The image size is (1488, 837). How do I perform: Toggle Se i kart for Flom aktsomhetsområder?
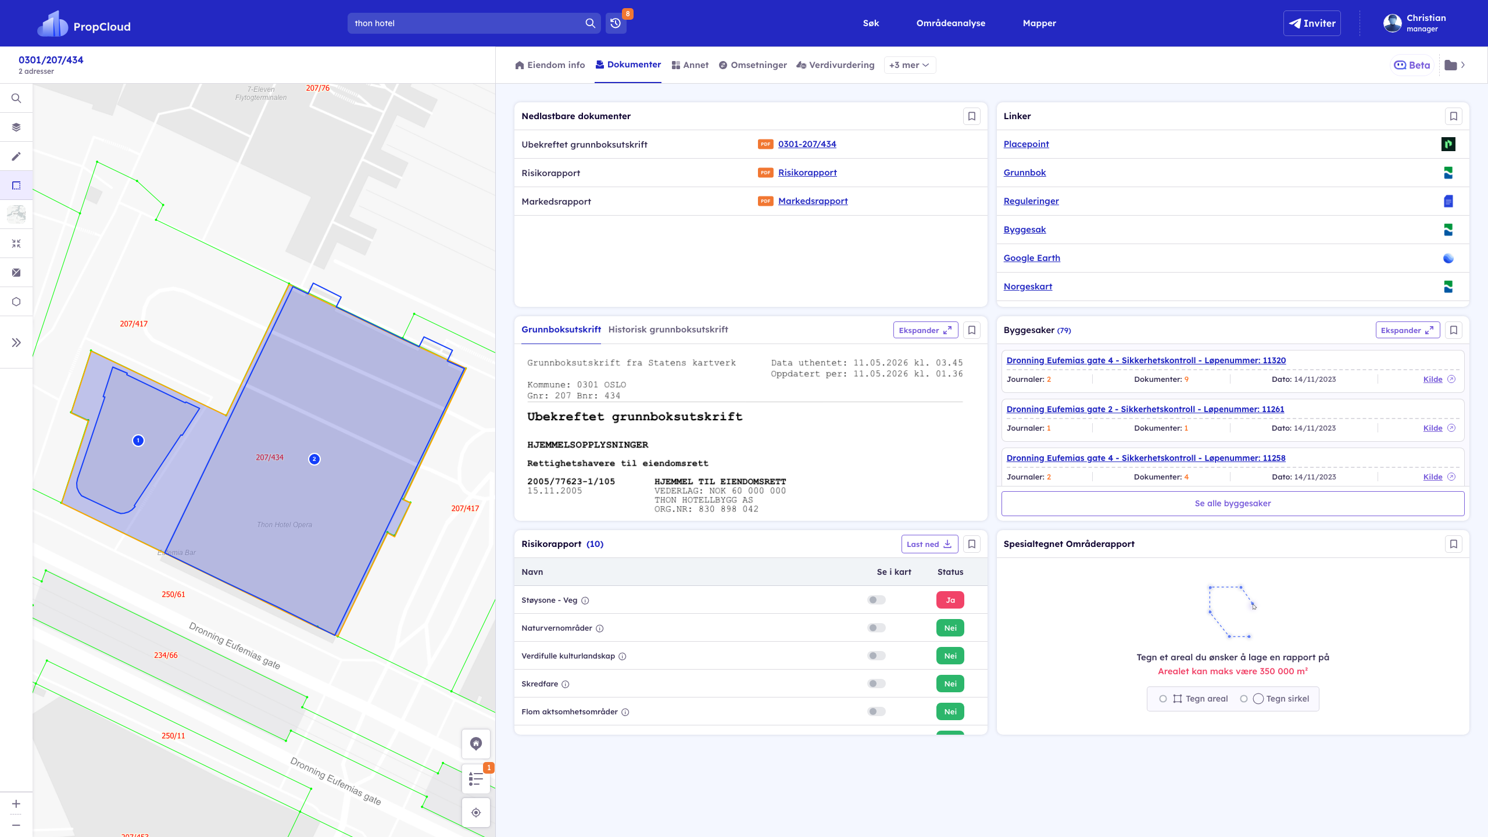[x=877, y=711]
